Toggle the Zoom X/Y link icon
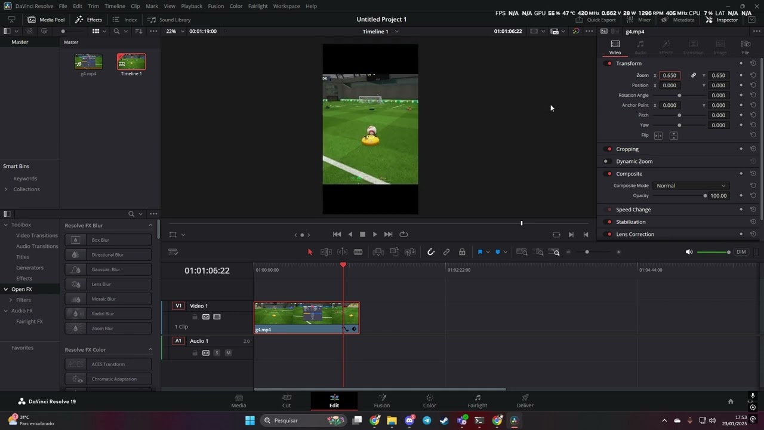This screenshot has height=430, width=764. coord(694,75)
